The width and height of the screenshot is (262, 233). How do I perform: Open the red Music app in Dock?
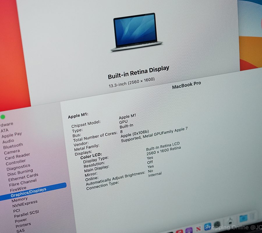(179, 232)
